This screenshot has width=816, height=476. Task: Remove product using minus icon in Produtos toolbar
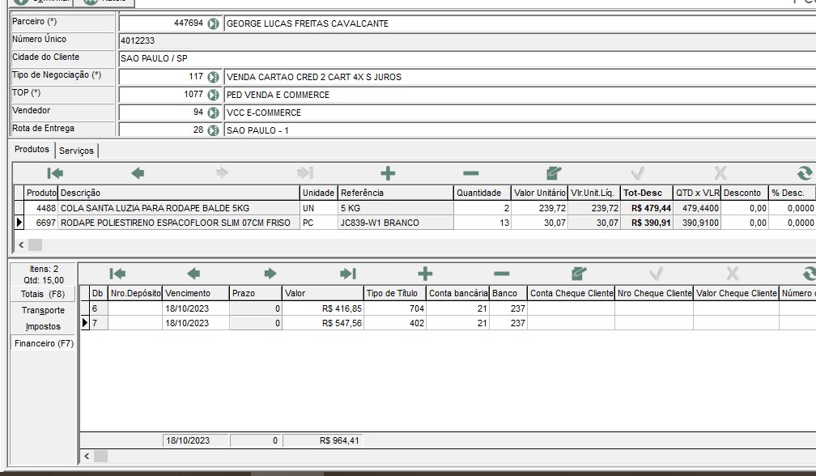470,173
